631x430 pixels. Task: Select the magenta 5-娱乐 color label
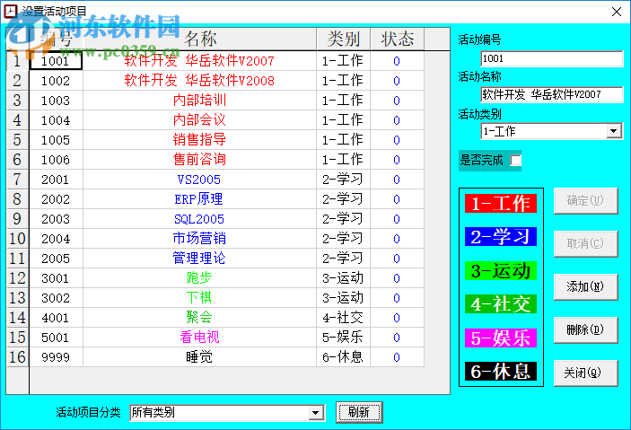tap(501, 338)
